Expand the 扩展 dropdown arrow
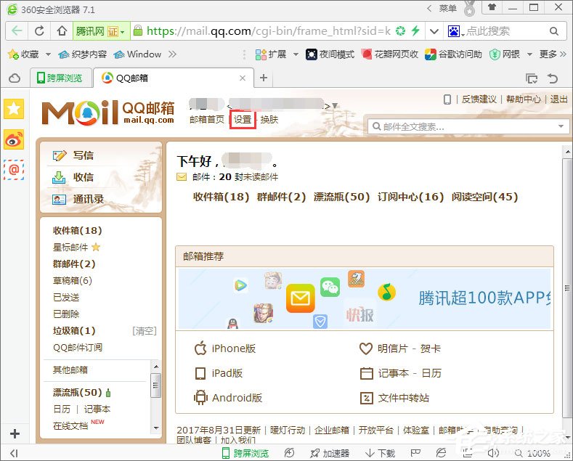573x461 pixels. pyautogui.click(x=296, y=54)
